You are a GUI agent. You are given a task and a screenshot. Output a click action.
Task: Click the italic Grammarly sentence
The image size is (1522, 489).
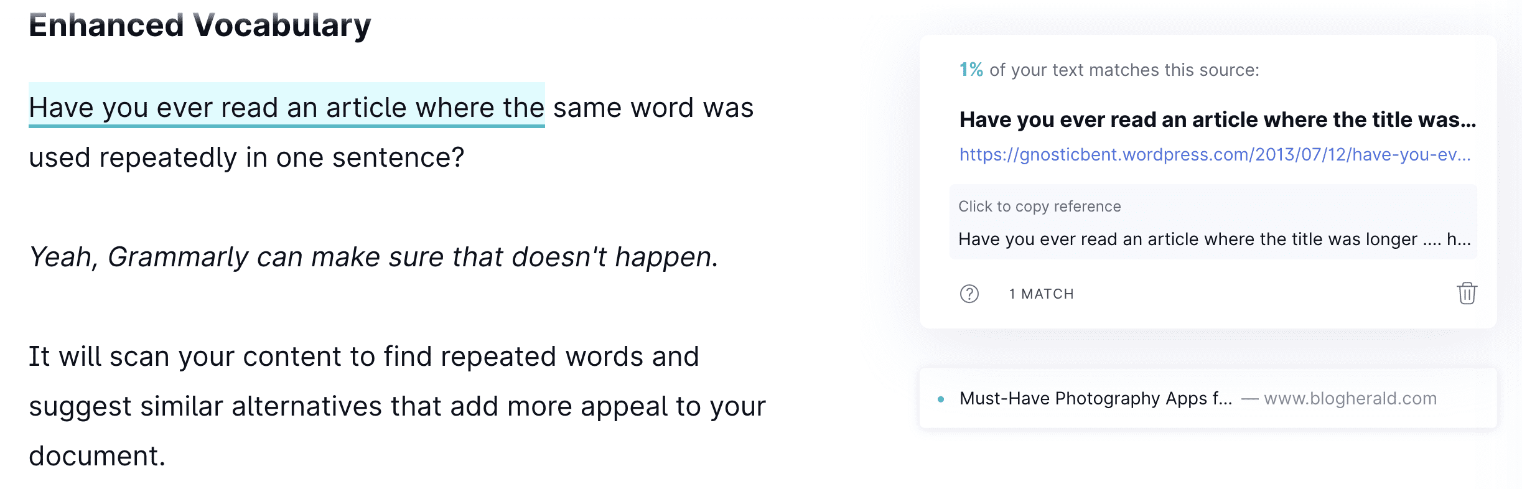[373, 257]
